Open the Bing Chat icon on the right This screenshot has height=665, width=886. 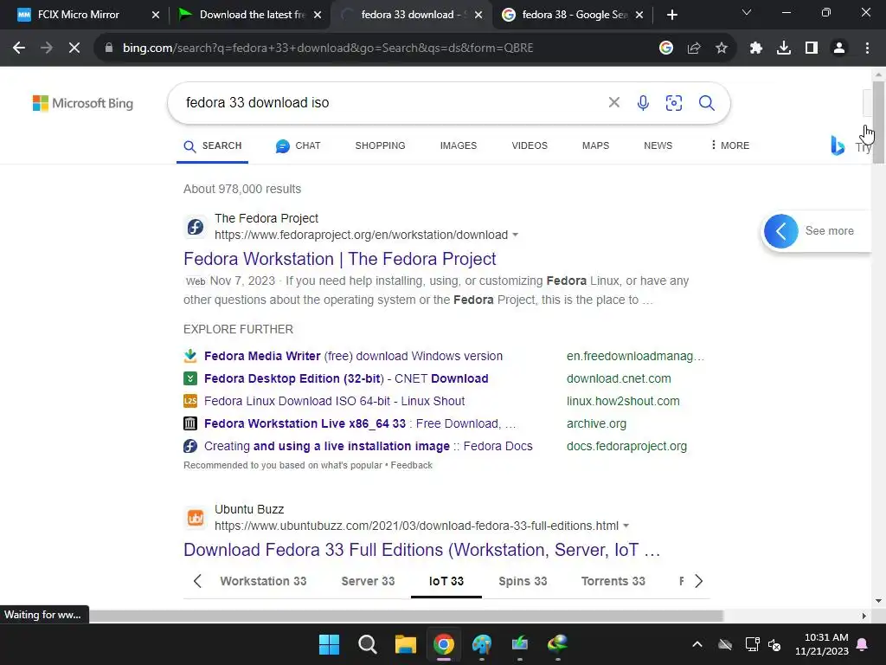tap(838, 145)
